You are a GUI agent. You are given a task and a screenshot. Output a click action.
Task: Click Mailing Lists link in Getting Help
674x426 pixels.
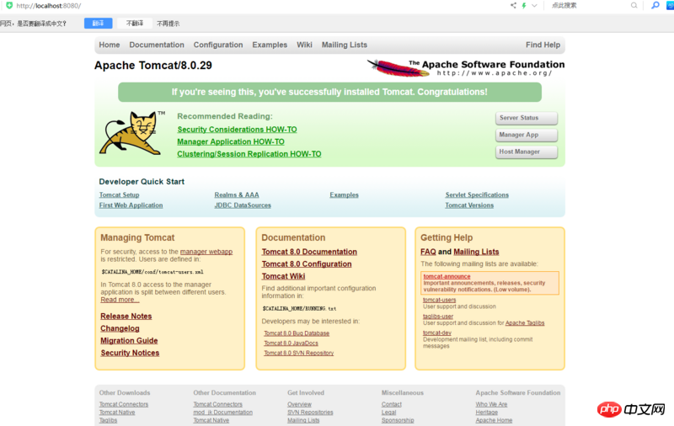[476, 252]
